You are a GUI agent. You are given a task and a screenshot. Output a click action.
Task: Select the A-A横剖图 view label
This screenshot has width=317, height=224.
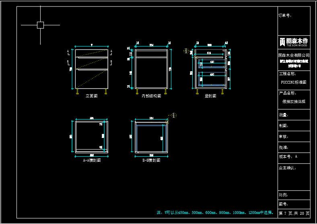pos(92,160)
